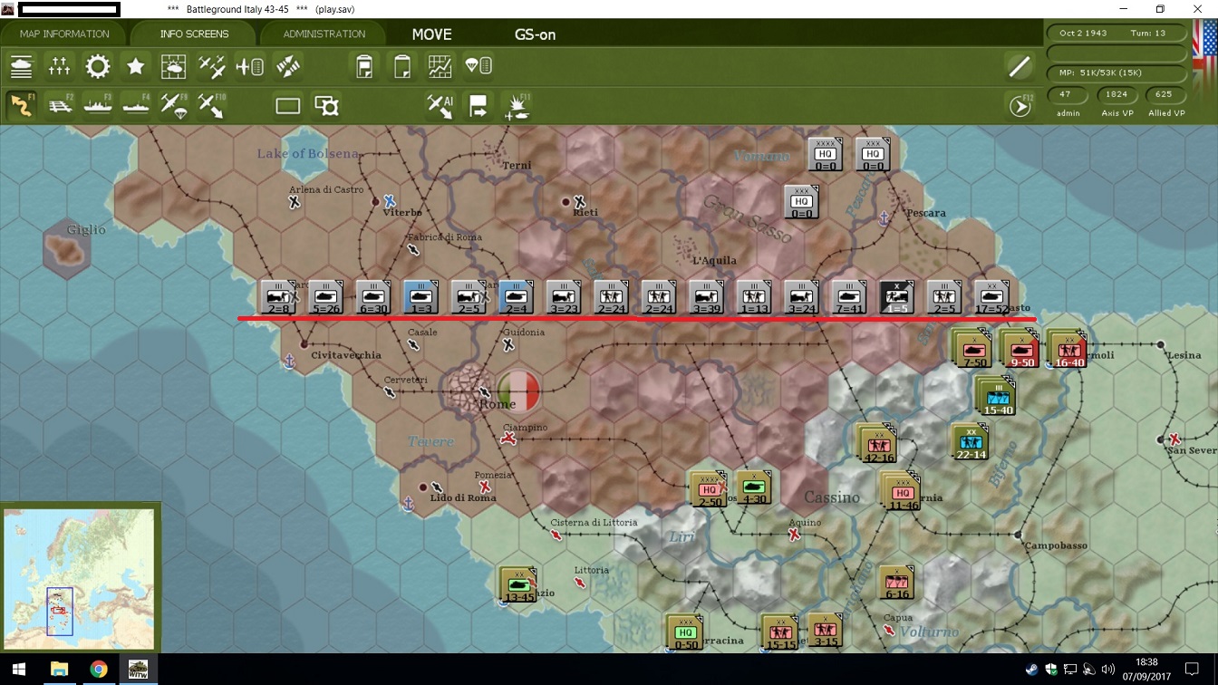Select the green Allied counter 15-40

(997, 397)
